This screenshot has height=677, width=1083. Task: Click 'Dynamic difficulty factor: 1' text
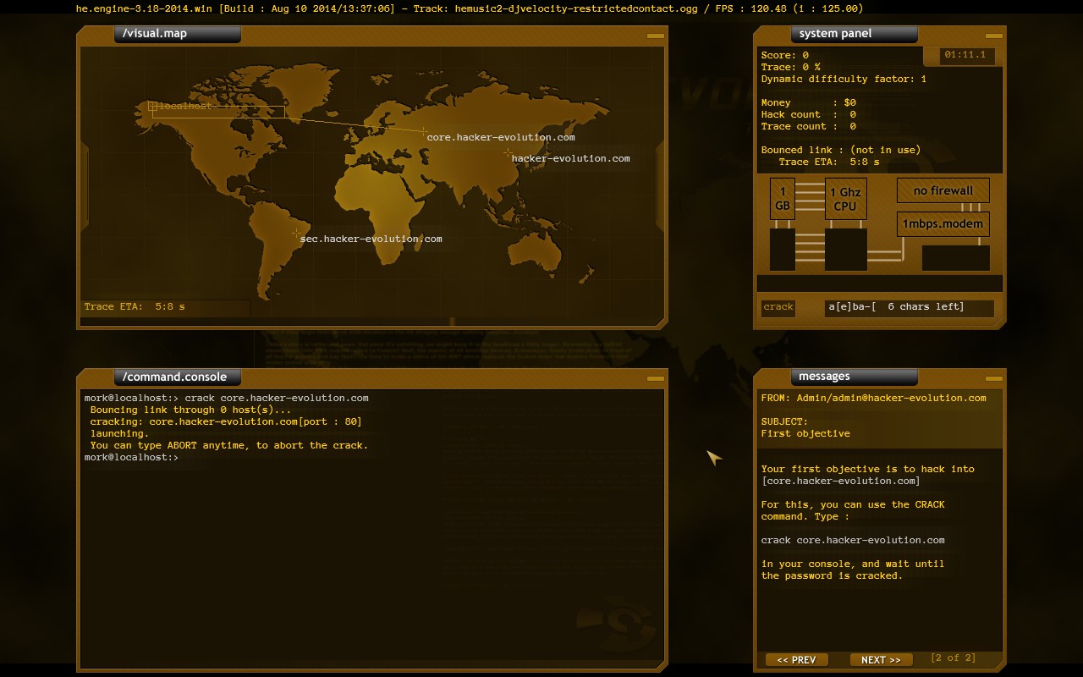click(x=844, y=79)
